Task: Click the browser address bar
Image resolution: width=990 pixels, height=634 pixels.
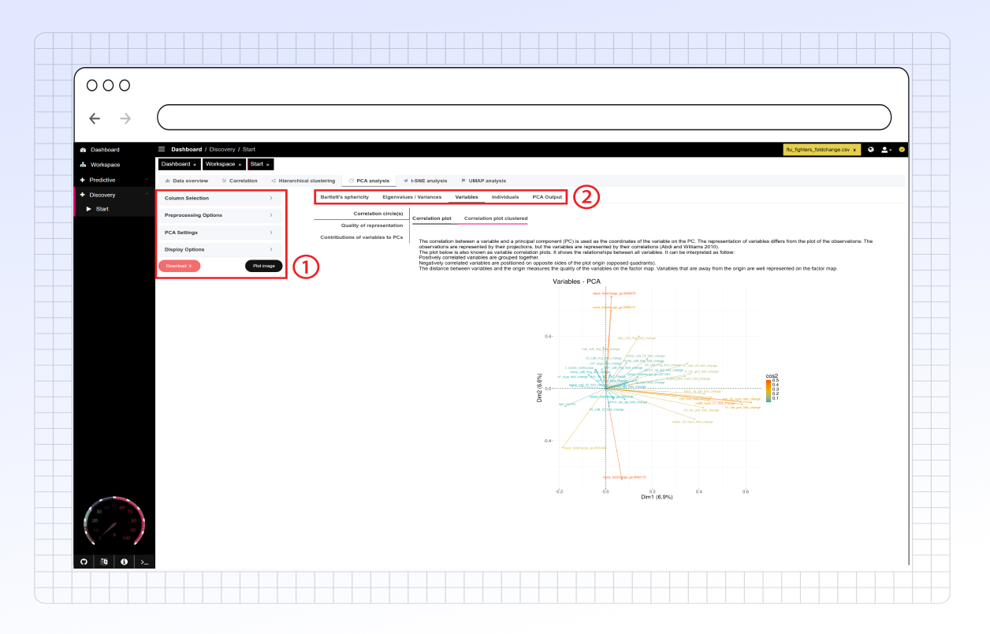Action: [524, 117]
